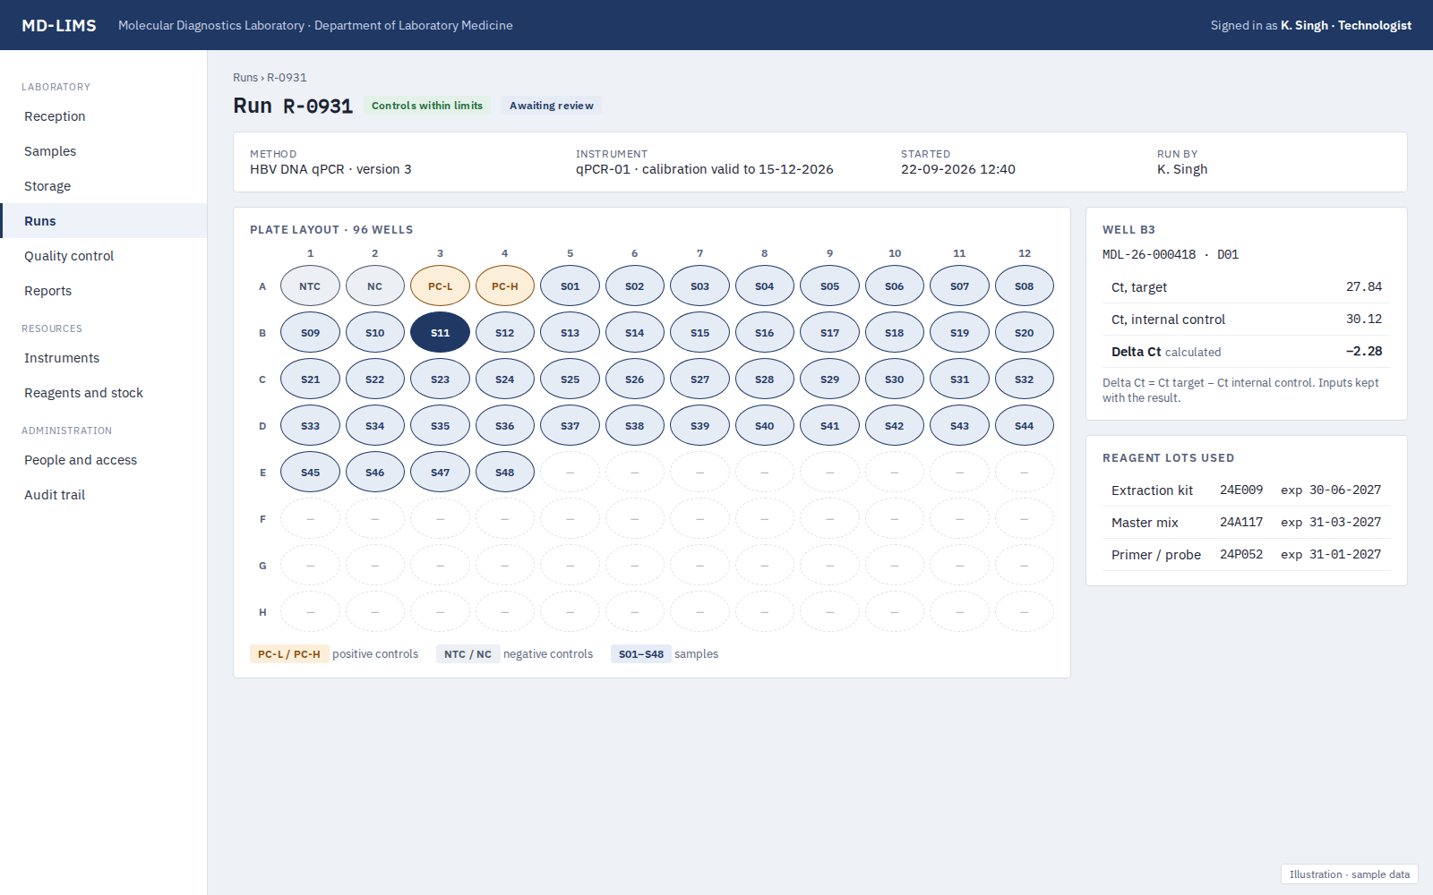Pick well S20 in row B
The image size is (1433, 895).
(x=1025, y=333)
